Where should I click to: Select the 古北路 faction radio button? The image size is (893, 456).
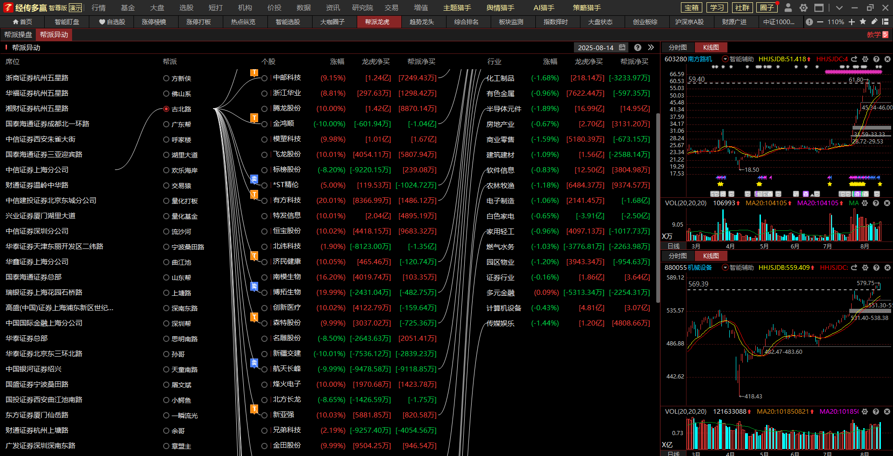pyautogui.click(x=166, y=109)
